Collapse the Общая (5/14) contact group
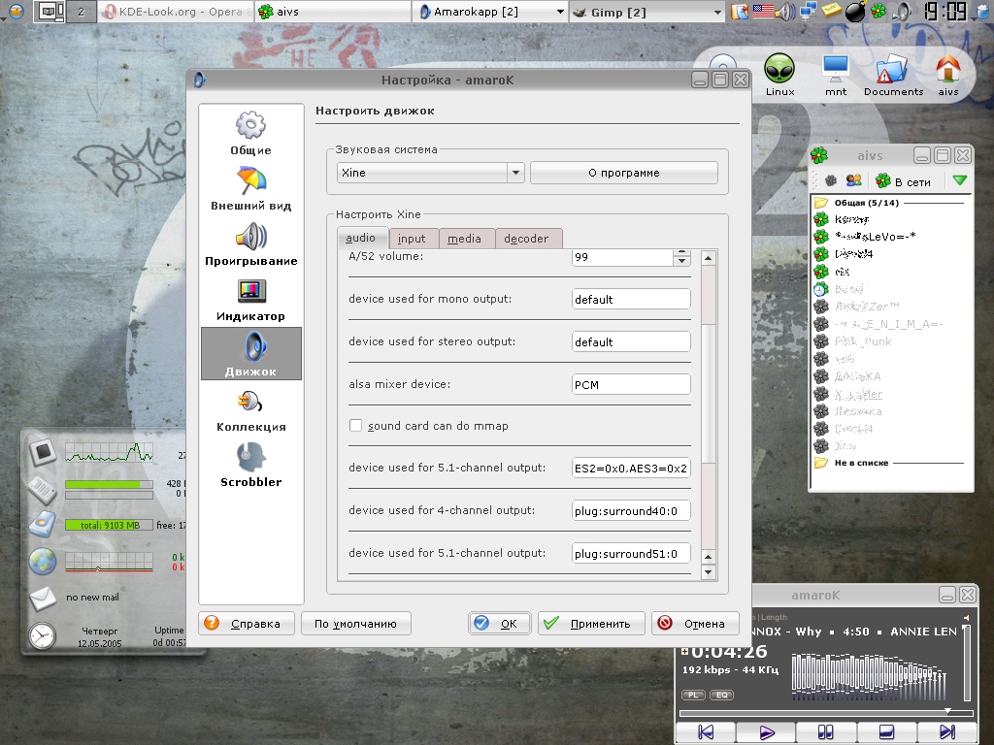The width and height of the screenshot is (994, 745). (x=821, y=203)
